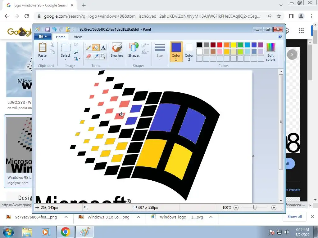Click next image arrow in Google preview

(x=292, y=55)
